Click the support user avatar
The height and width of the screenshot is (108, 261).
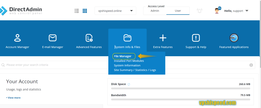click(x=217, y=11)
